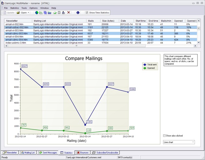Click SamLogic-International-Customers.mml in status bar
The image size is (205, 160).
(84, 157)
